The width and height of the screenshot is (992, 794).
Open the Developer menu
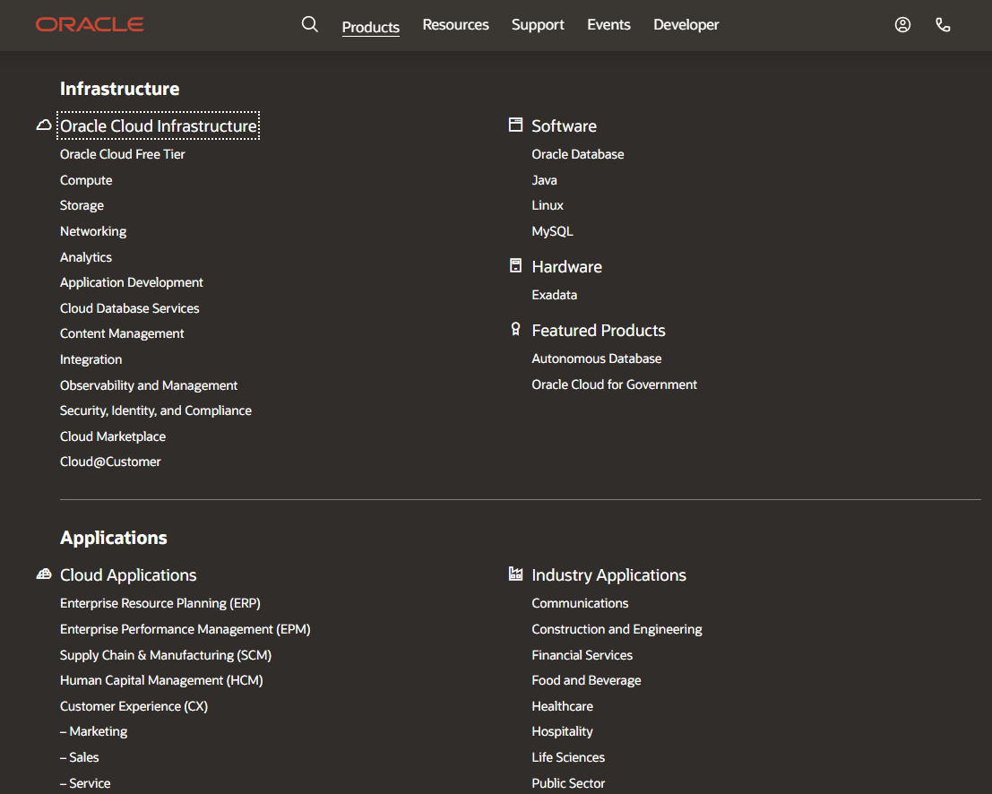(x=686, y=25)
